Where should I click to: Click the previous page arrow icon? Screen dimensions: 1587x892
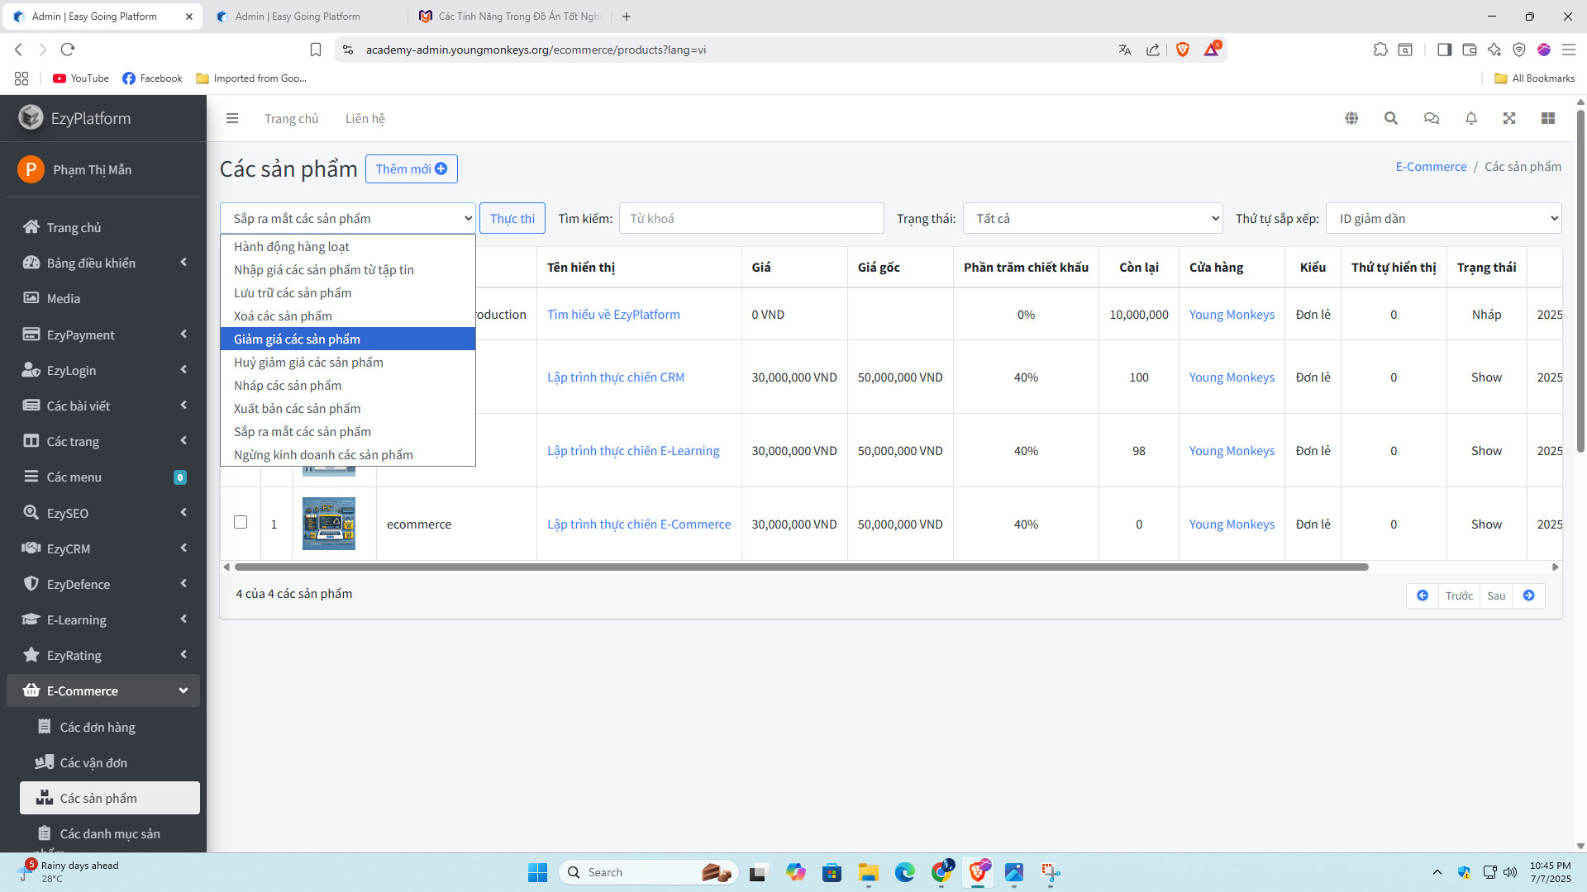tap(1423, 595)
